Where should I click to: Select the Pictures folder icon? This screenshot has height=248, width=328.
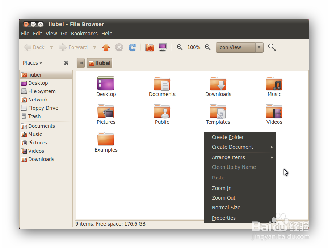[106, 111]
